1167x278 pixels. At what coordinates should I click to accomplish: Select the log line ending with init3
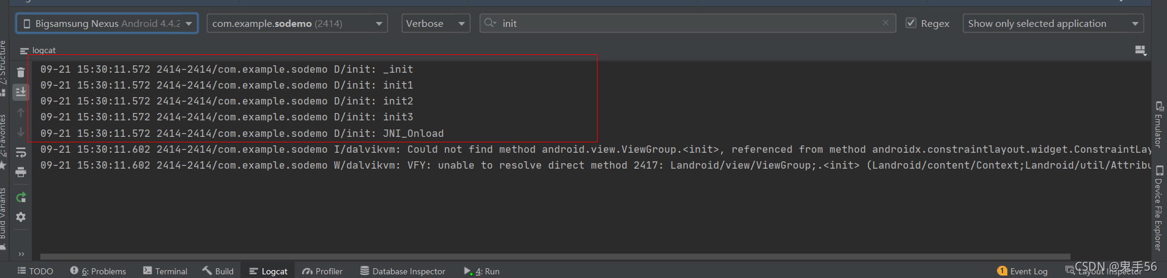point(227,117)
